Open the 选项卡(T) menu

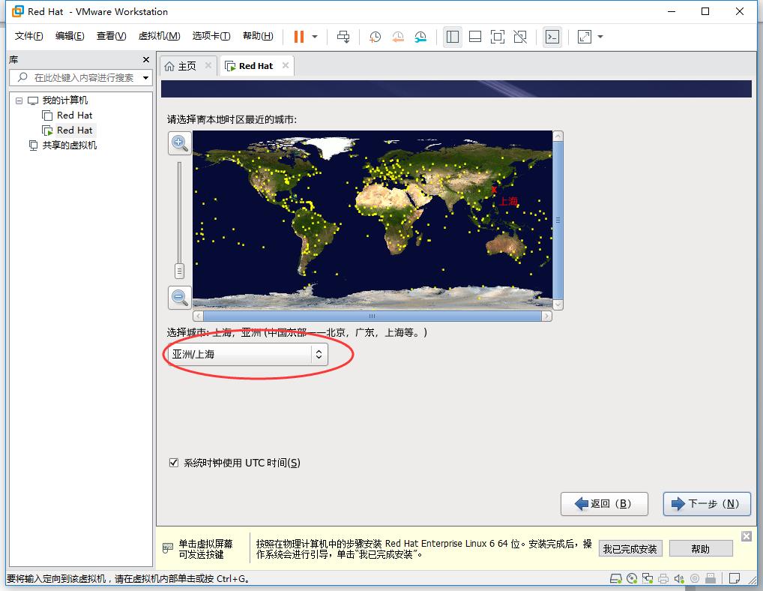pyautogui.click(x=211, y=36)
